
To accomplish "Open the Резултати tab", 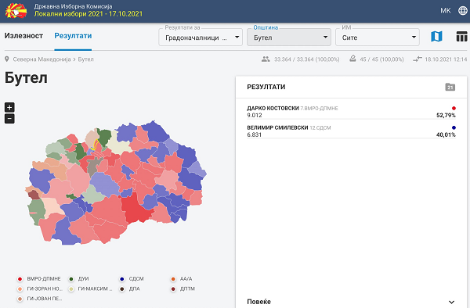I will [73, 36].
